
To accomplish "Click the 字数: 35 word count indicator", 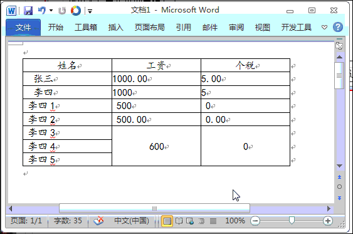I will click(x=68, y=221).
